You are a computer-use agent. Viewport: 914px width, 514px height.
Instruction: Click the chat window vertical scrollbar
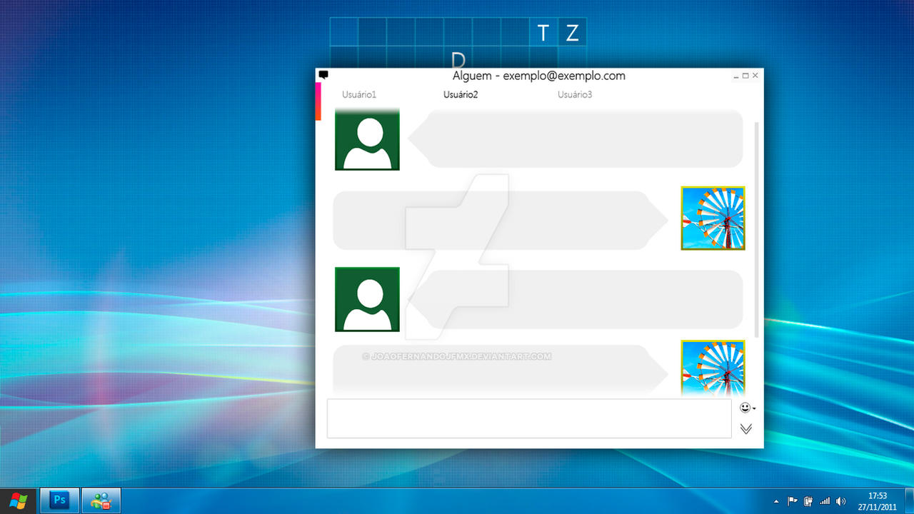click(757, 230)
